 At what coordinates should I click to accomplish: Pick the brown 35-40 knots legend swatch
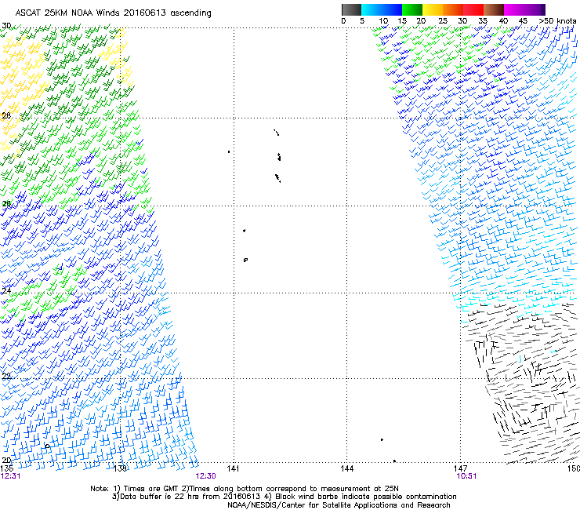pyautogui.click(x=494, y=9)
